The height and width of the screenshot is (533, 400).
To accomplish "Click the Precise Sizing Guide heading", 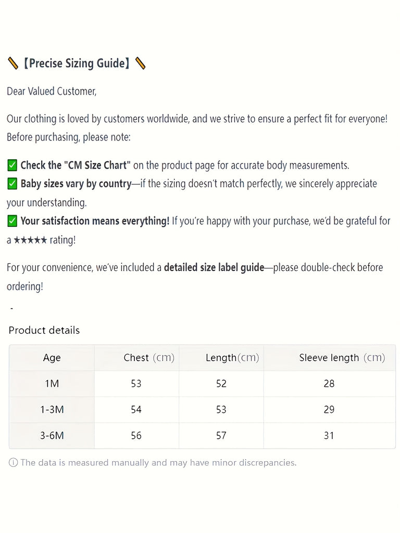I will [77, 64].
